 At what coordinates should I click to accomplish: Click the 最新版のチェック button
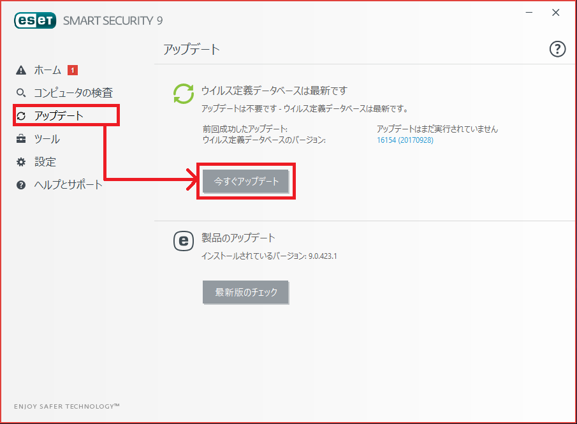tap(246, 292)
